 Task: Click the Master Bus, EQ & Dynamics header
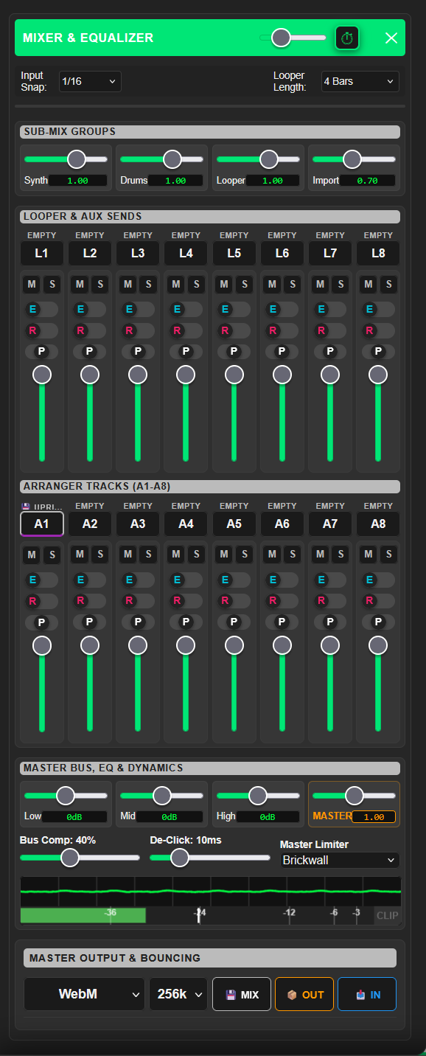click(x=210, y=768)
